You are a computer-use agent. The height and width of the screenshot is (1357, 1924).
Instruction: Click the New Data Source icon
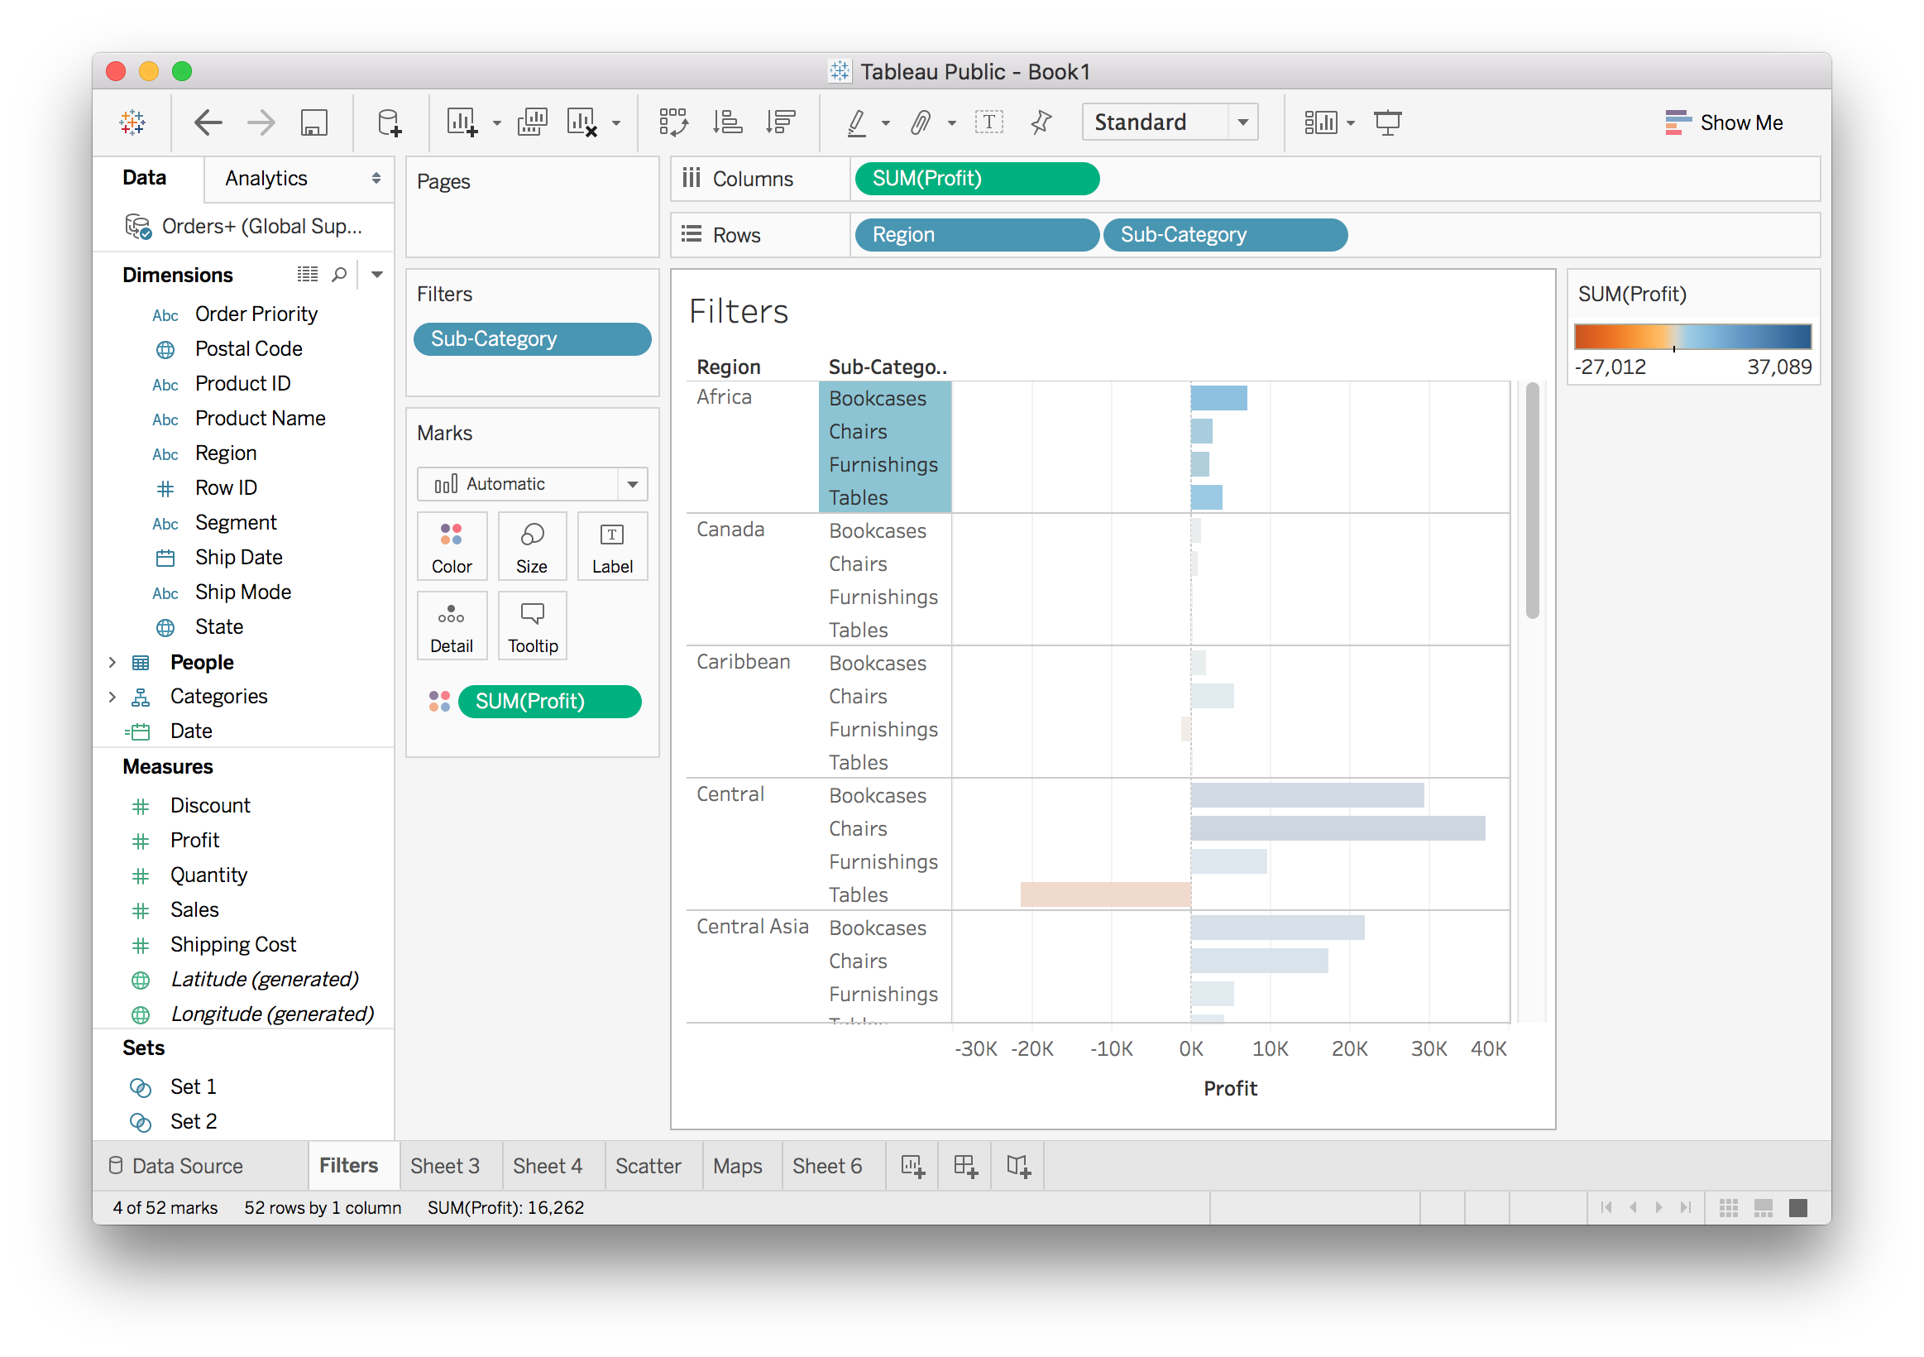pos(389,122)
